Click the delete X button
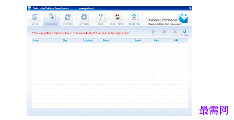The image size is (234, 120). (x=175, y=33)
